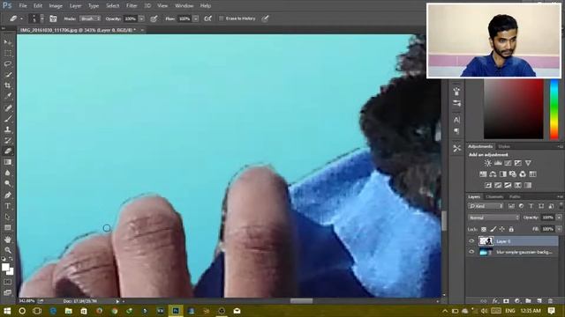The image size is (565, 317).
Task: Open the Flow slider dropdown
Action: pos(196,18)
